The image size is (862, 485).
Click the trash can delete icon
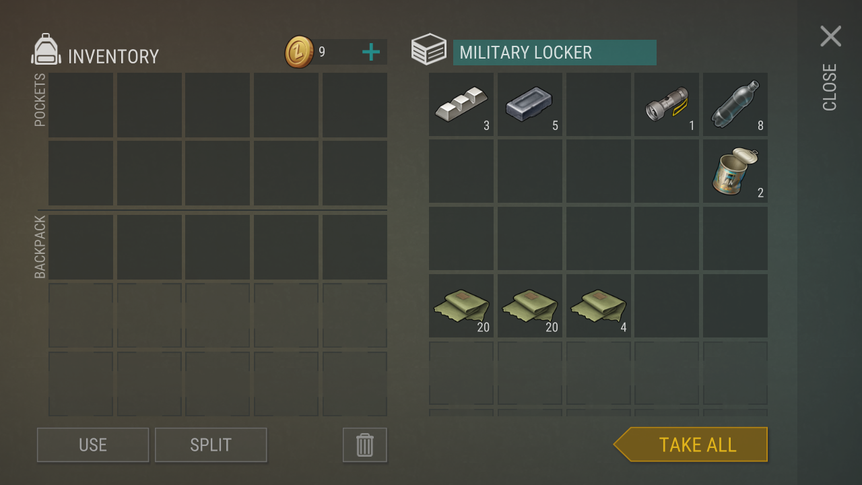click(x=364, y=445)
